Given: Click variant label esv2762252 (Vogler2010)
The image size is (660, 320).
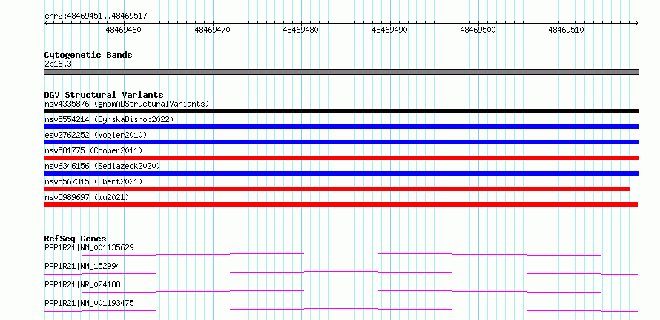Looking at the screenshot, I should pos(96,135).
